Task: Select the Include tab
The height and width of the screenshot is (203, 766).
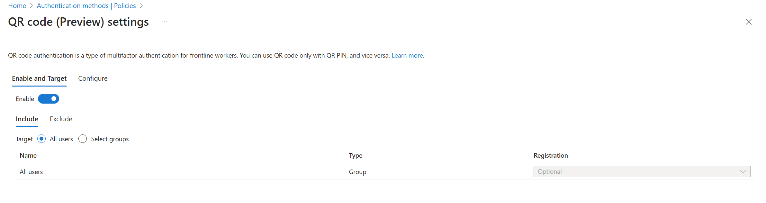Action: tap(27, 119)
